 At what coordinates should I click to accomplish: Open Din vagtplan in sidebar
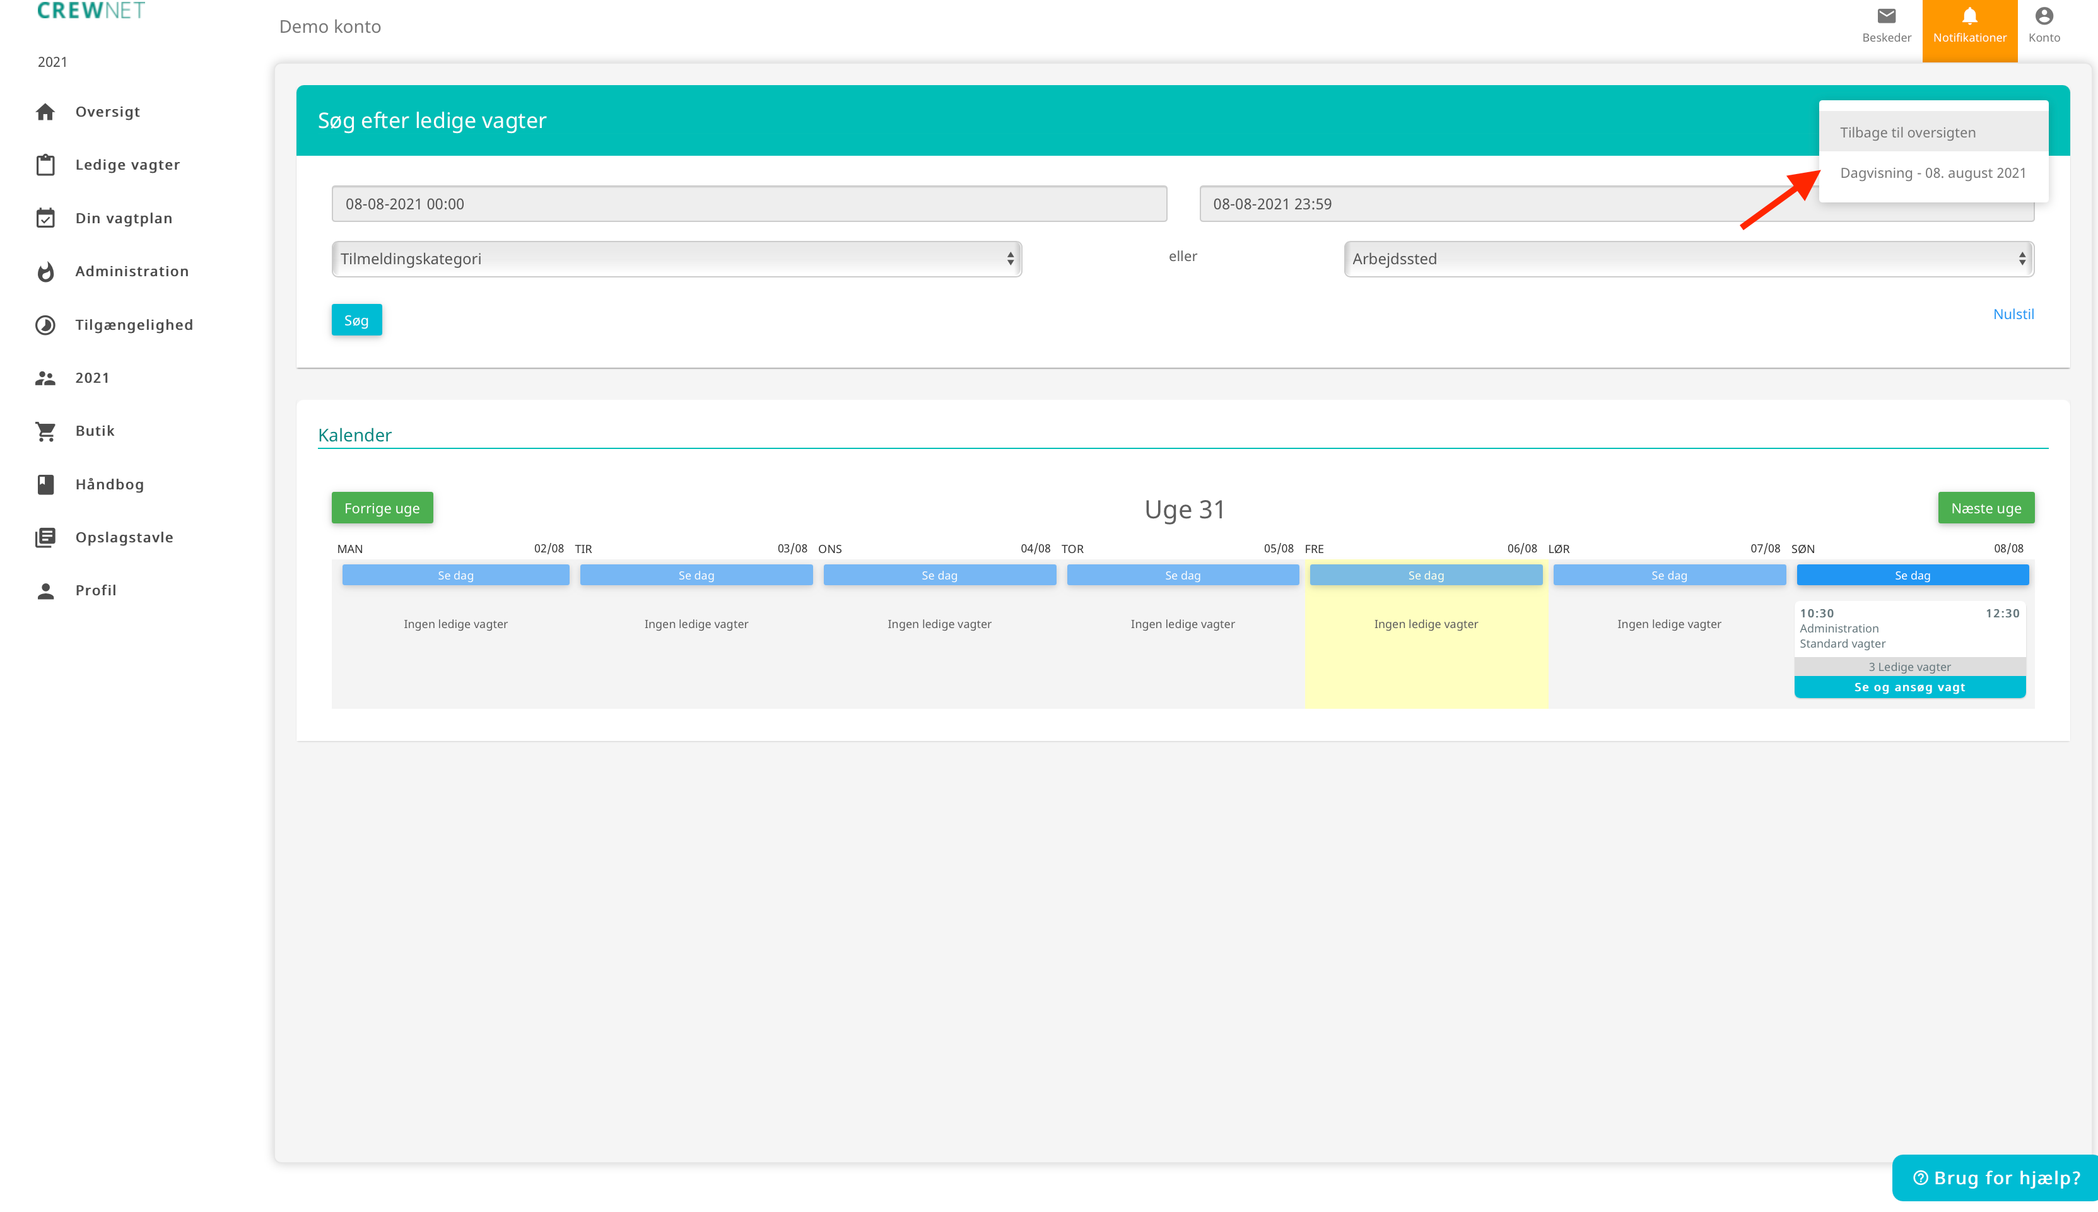click(123, 218)
